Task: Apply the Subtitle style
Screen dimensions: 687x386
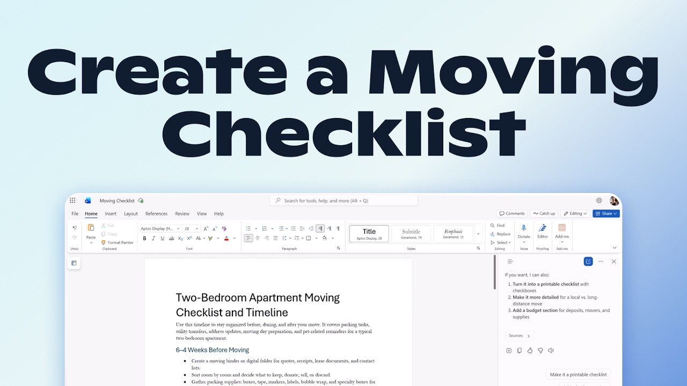Action: tap(411, 234)
